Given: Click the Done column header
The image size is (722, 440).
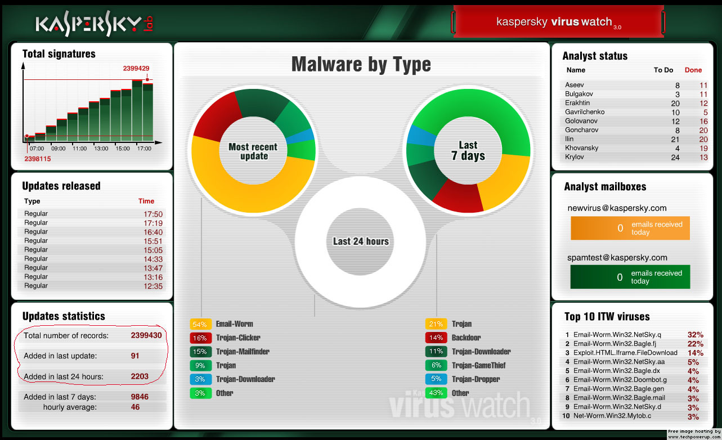Looking at the screenshot, I should coord(693,70).
